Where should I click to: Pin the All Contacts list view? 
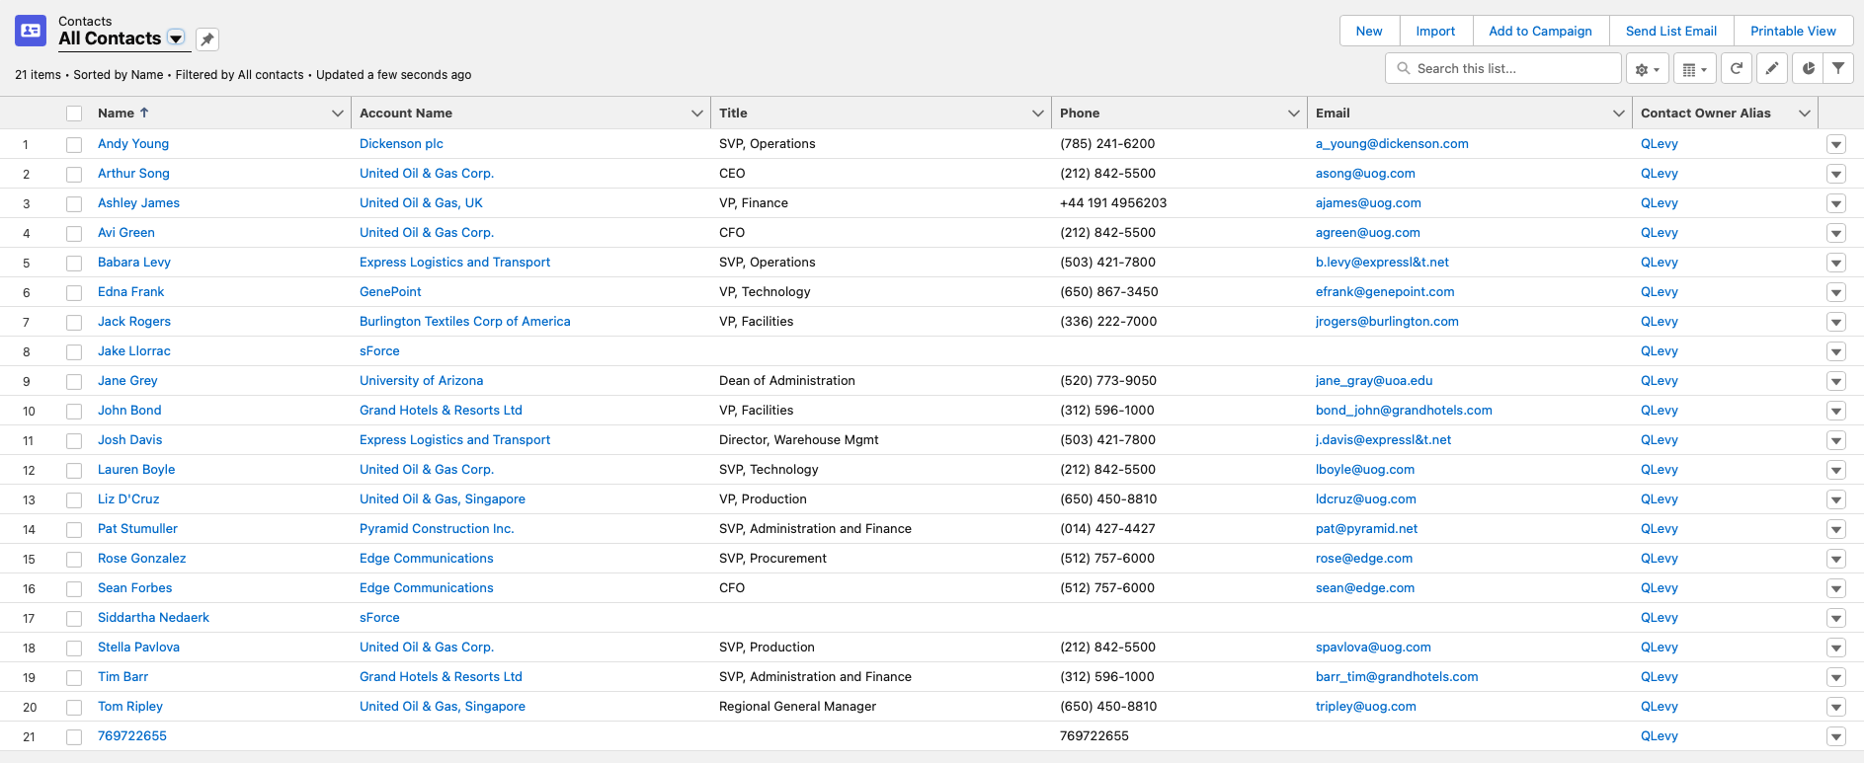coord(206,39)
